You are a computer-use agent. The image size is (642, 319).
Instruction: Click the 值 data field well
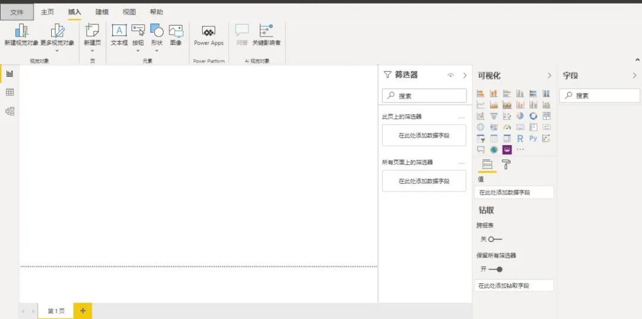[x=514, y=192]
